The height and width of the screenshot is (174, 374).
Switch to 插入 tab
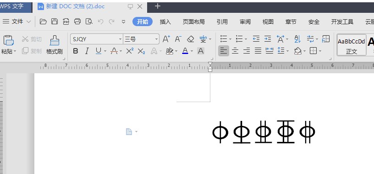[x=165, y=22]
